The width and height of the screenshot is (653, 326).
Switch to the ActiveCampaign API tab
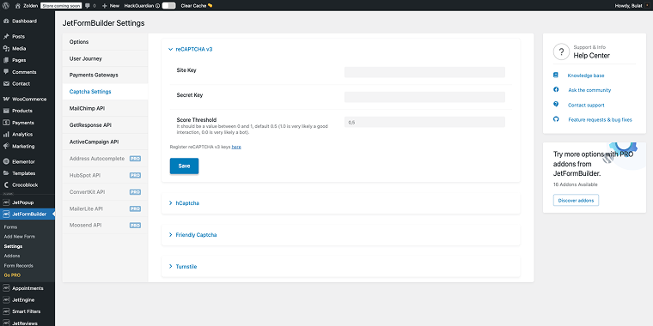tap(106, 142)
